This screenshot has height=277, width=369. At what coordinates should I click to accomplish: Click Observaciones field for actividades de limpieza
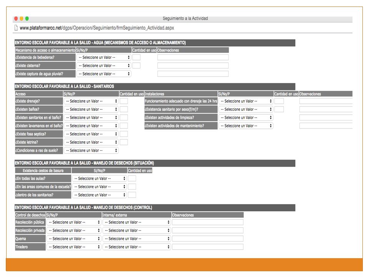(326, 118)
